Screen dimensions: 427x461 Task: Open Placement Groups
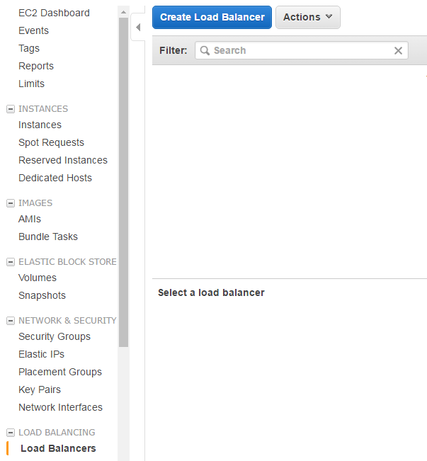60,372
